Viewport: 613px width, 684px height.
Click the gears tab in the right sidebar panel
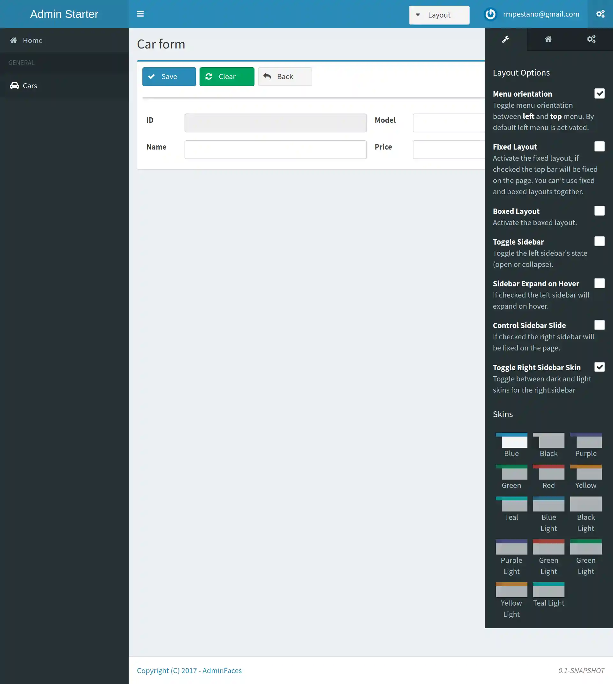[591, 39]
